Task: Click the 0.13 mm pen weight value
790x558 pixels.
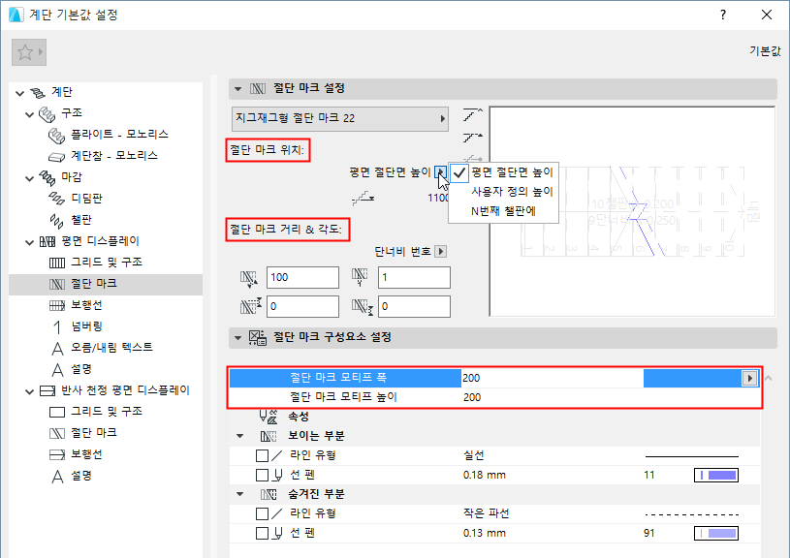Action: [x=484, y=534]
